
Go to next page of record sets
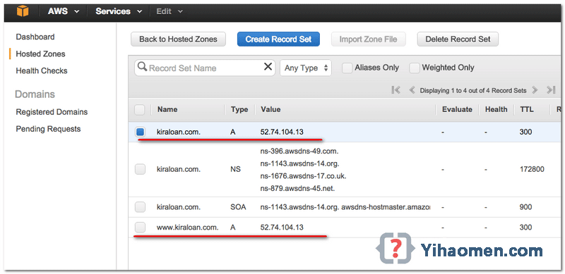click(535, 90)
